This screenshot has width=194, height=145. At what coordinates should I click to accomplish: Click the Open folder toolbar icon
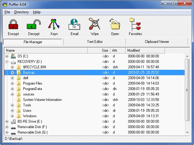[x=115, y=24]
